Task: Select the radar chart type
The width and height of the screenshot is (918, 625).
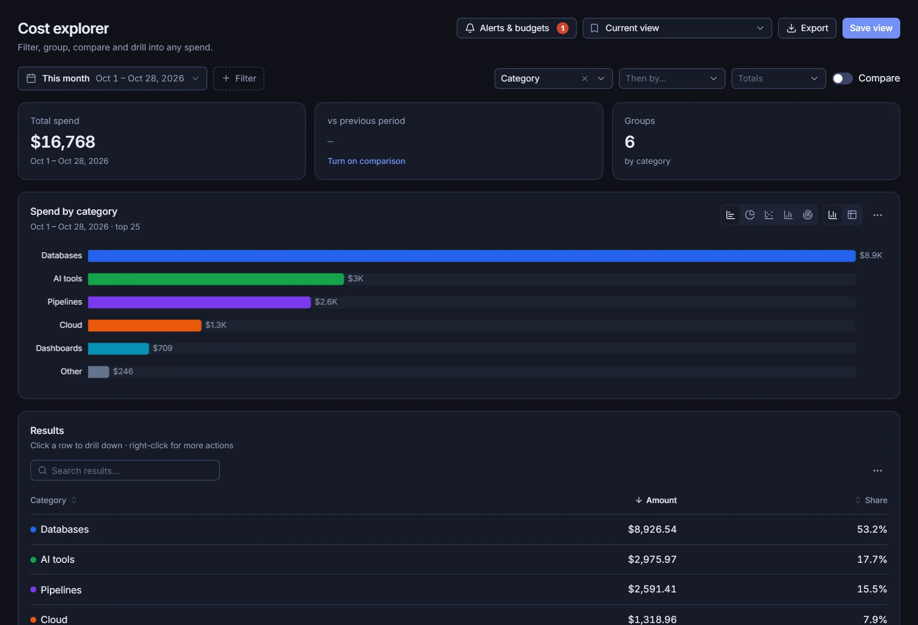Action: [807, 215]
